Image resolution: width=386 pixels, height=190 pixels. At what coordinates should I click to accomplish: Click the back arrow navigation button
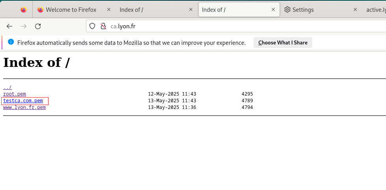click(9, 26)
